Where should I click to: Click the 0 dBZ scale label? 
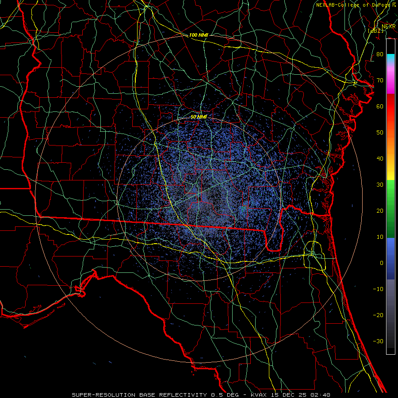(x=382, y=263)
